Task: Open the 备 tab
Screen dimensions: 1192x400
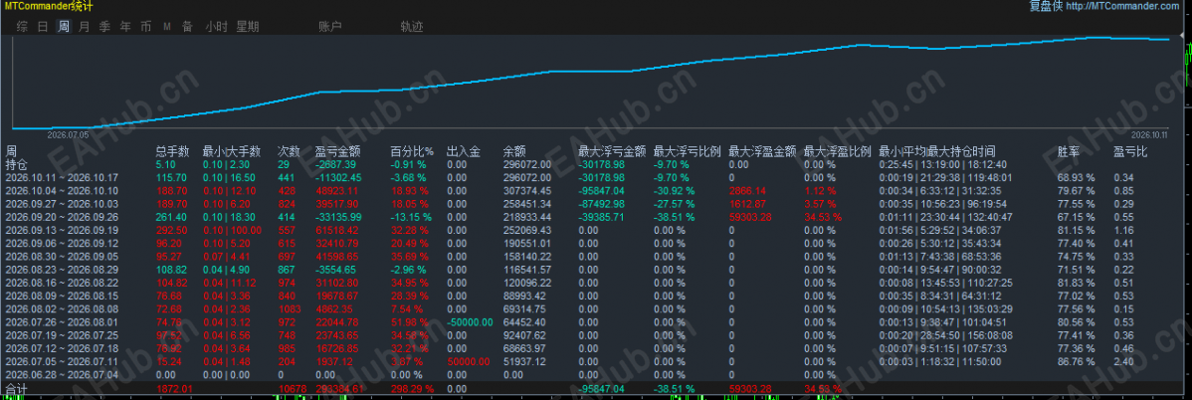Action: pyautogui.click(x=187, y=27)
